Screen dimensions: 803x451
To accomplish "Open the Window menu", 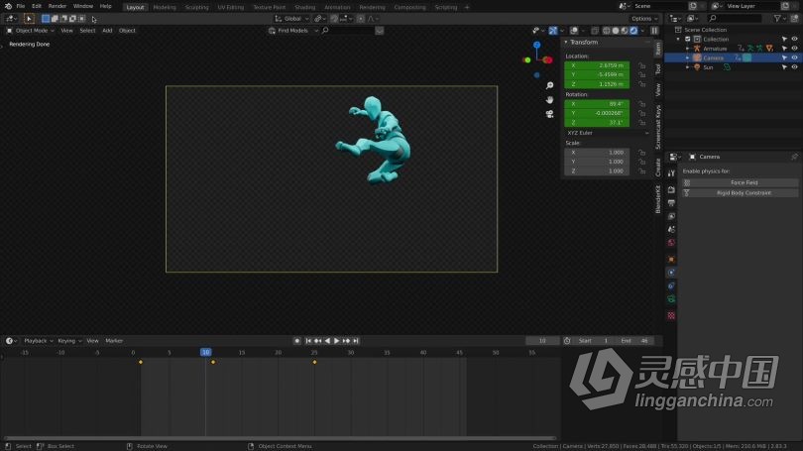I will [83, 6].
